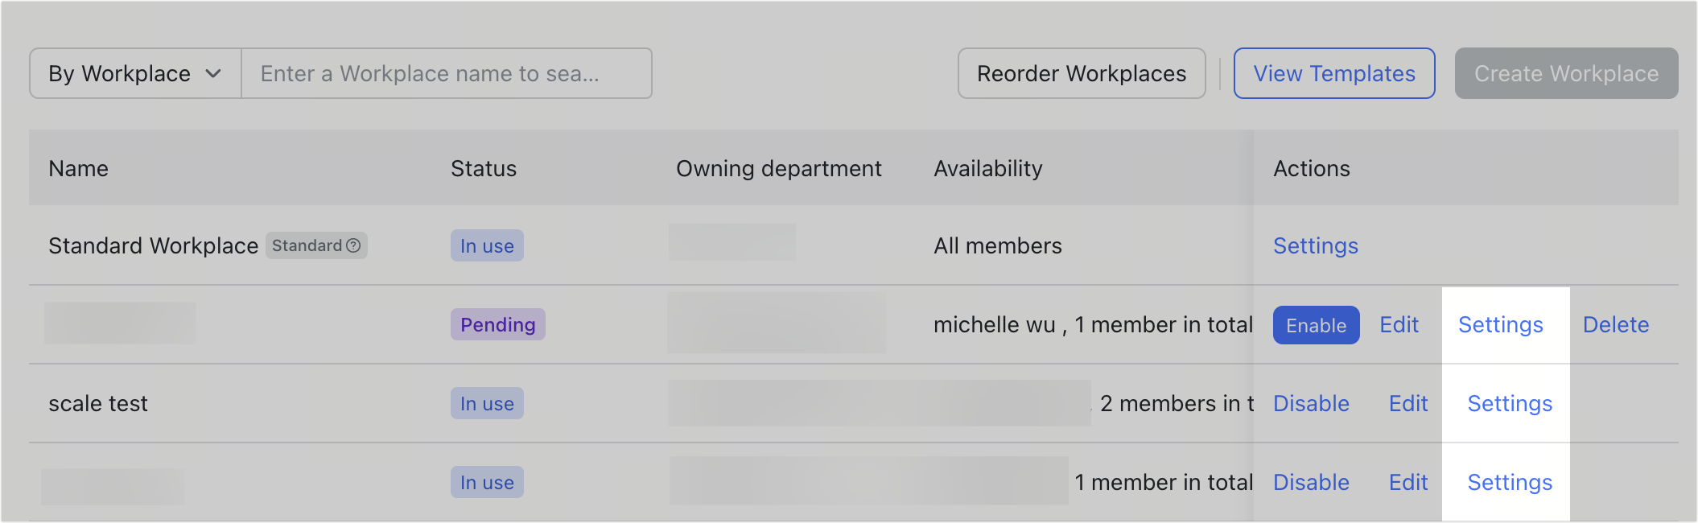Open Settings for Standard Workplace
This screenshot has height=523, width=1698.
click(1316, 245)
